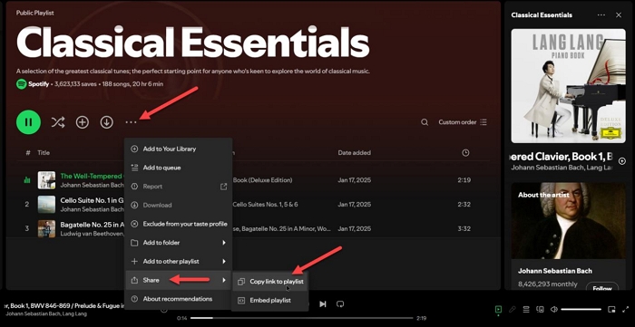Click the Title column header
The width and height of the screenshot is (635, 327).
pos(44,153)
